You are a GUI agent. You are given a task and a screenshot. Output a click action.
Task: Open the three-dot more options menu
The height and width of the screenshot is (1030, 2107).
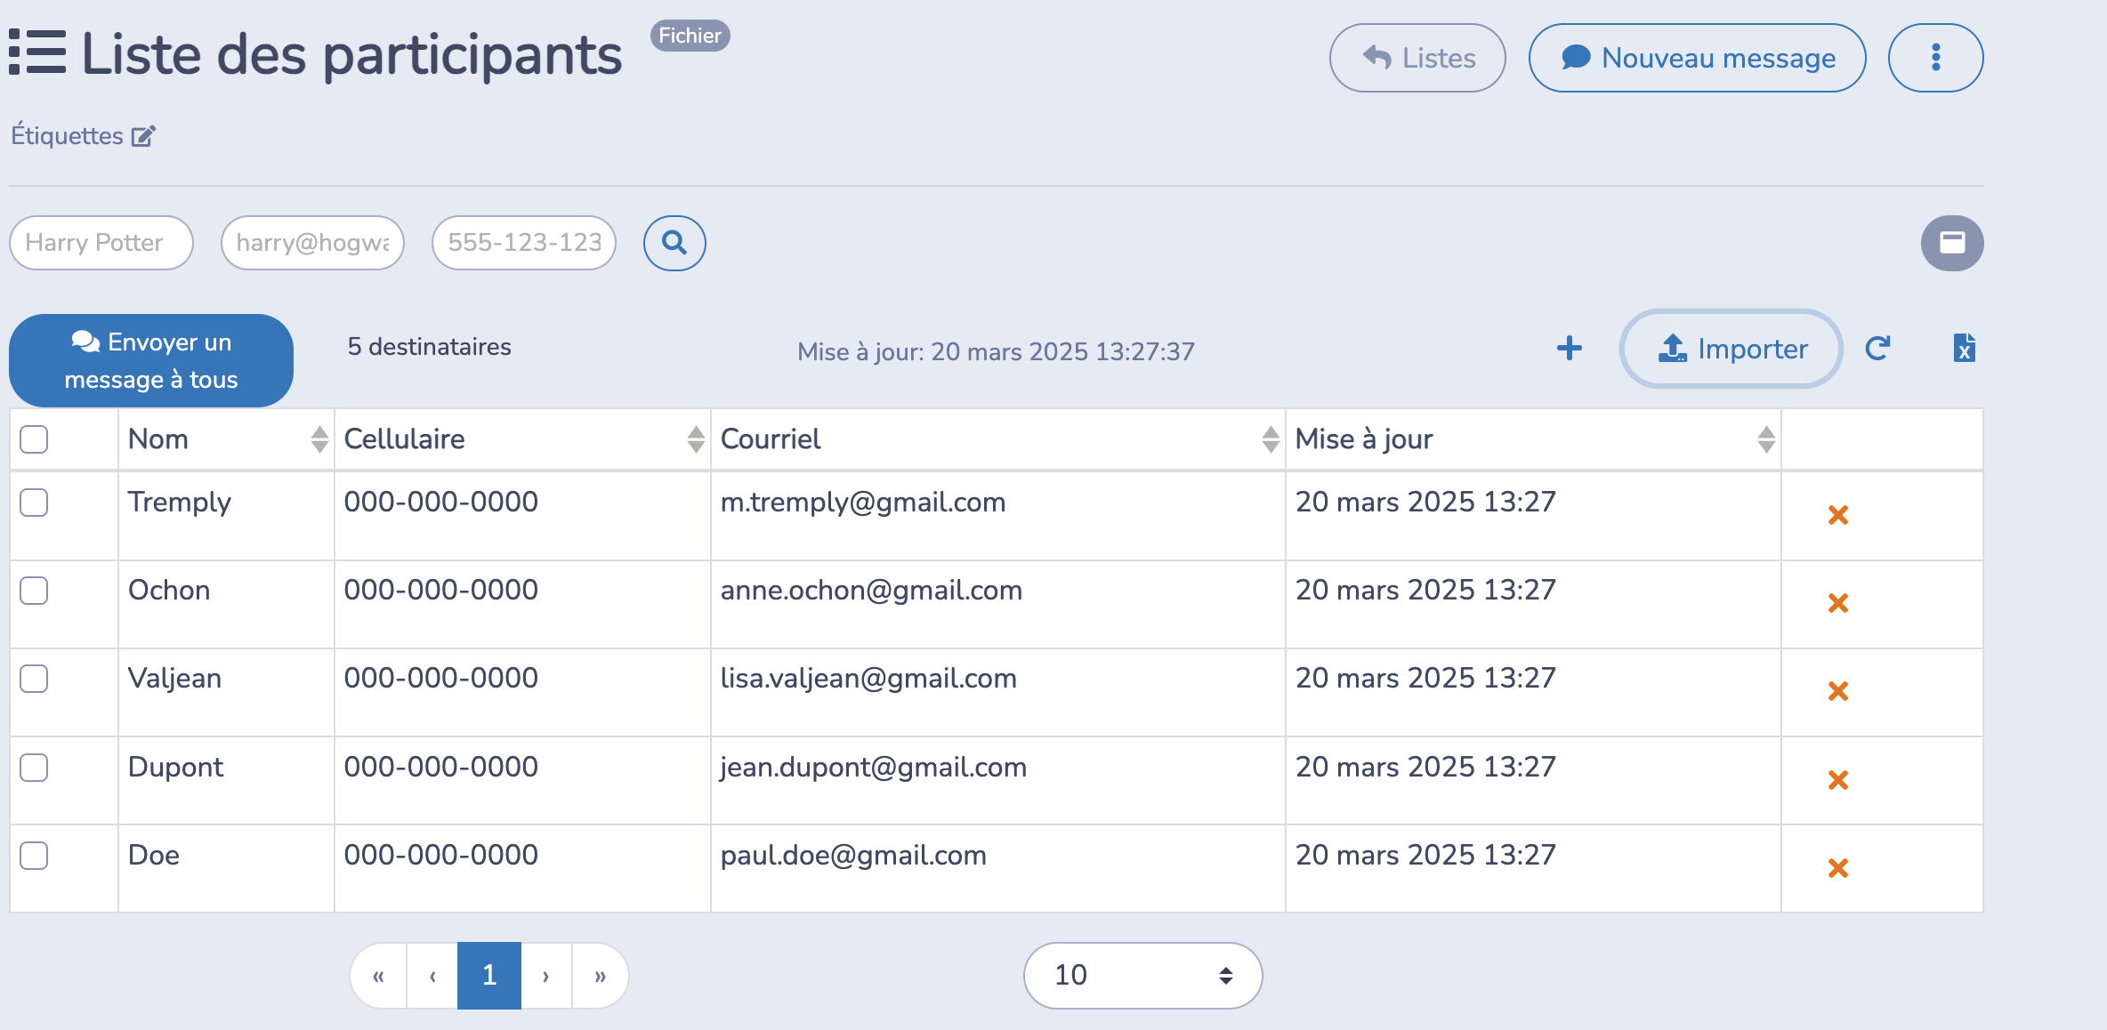[x=1935, y=58]
